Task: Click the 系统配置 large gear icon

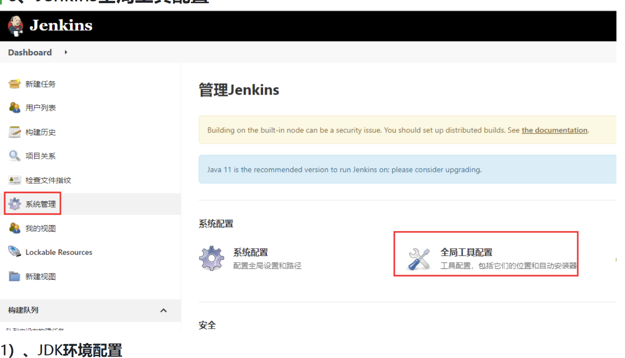Action: tap(212, 258)
